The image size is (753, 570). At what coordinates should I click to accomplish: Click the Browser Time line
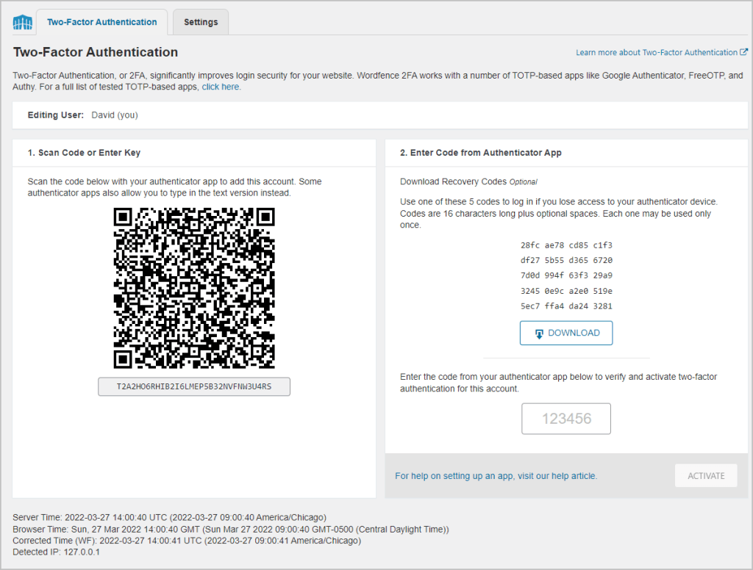[230, 529]
